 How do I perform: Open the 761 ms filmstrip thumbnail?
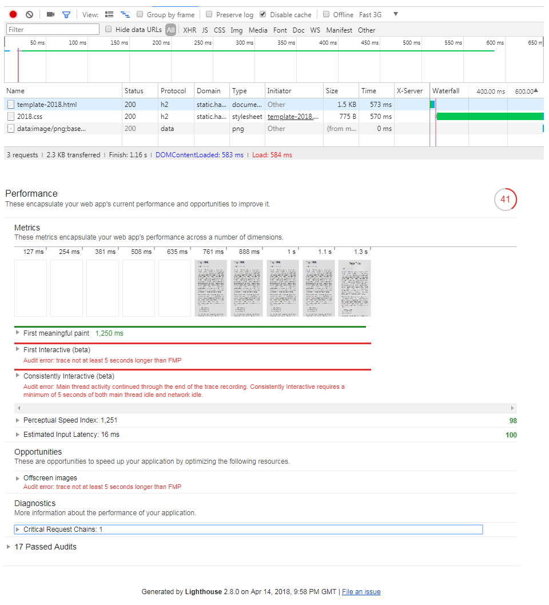210,288
